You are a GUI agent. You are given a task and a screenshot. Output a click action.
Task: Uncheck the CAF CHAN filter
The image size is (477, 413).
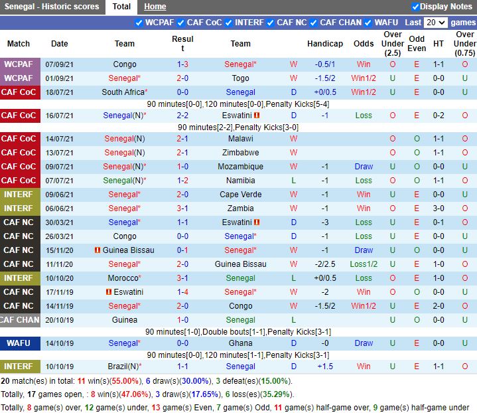coord(314,23)
